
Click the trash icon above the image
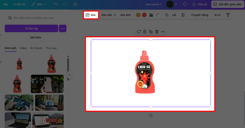tap(157, 32)
